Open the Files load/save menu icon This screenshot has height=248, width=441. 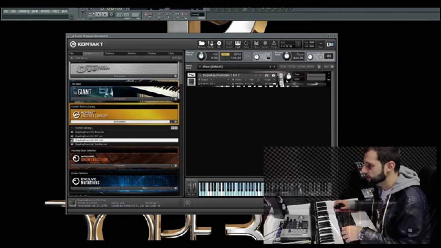(x=256, y=44)
